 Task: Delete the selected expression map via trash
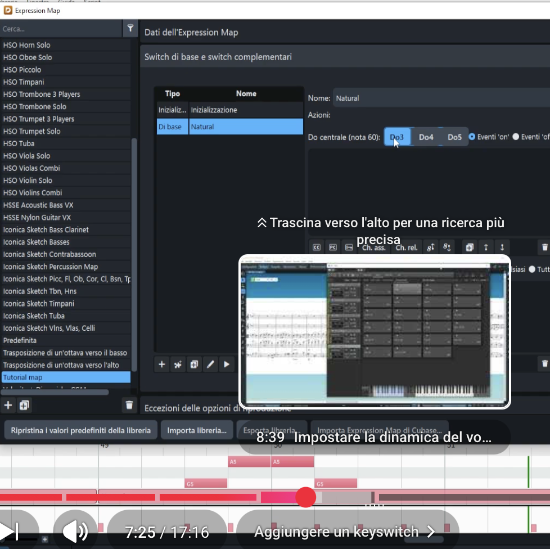coord(129,405)
